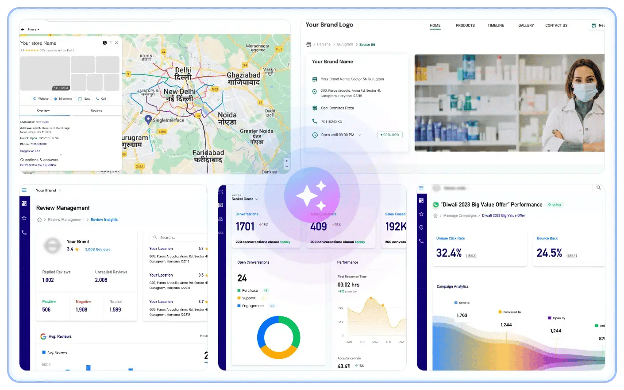Screen dimensions: 624x390
Task: Click star icon in campaign sidebar
Action: click(x=421, y=214)
